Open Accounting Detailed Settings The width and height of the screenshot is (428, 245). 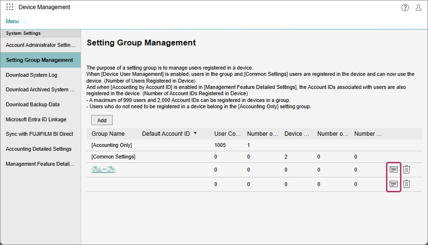[x=39, y=149]
